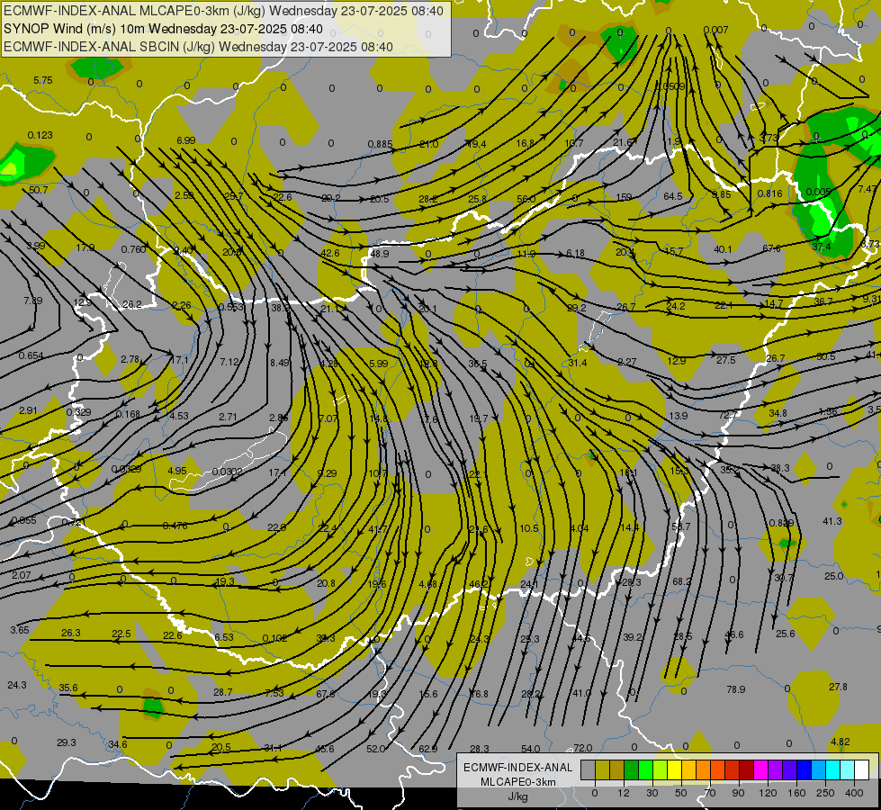Click the legend scale value '250'
Screen dimensions: 881x810
[825, 793]
